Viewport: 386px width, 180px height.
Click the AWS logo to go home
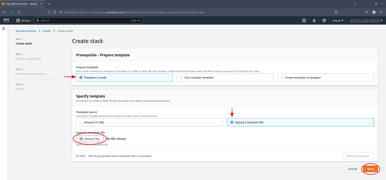point(6,20)
